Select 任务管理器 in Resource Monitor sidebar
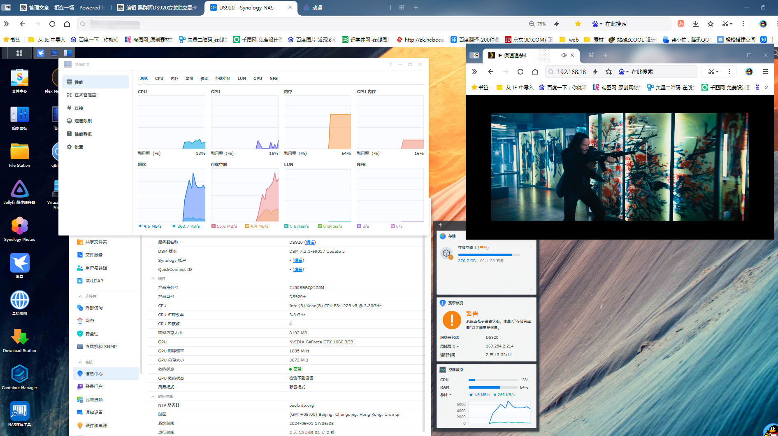Viewport: 778px width, 436px height. click(x=95, y=95)
